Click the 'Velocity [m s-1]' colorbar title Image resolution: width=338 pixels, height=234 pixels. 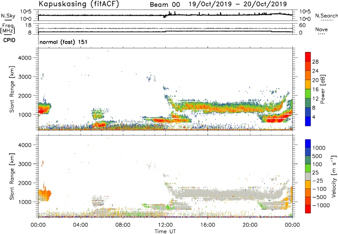coord(334,176)
